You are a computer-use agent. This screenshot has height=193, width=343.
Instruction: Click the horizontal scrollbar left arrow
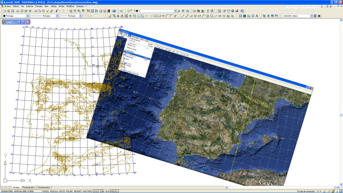coord(227,187)
